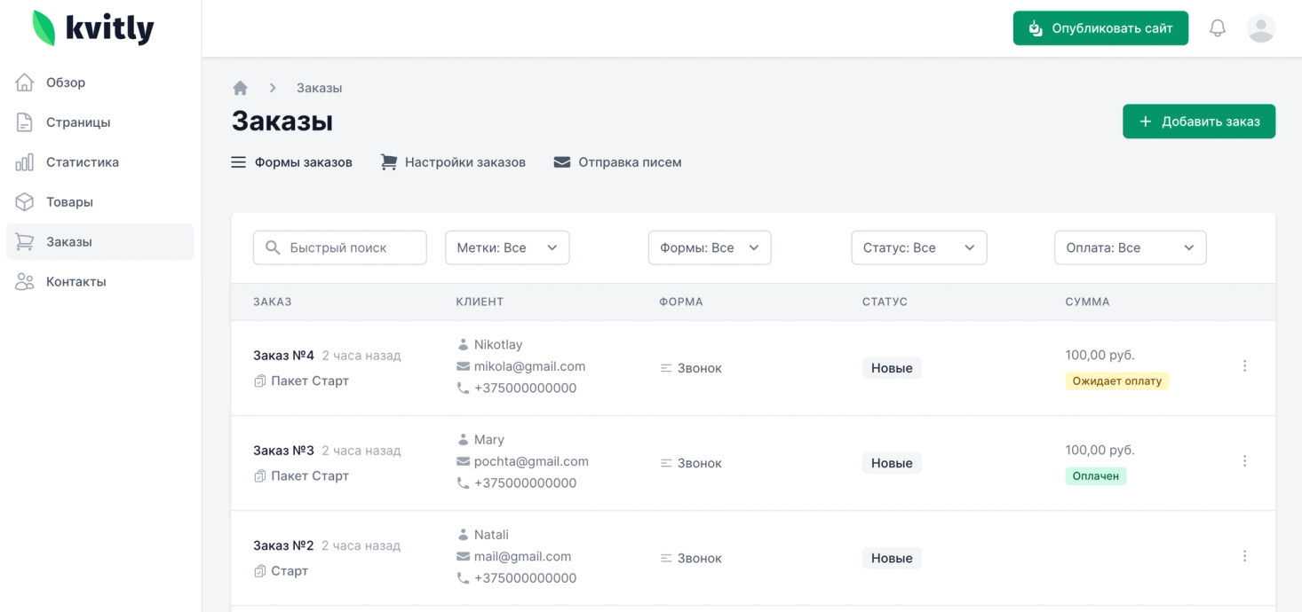Screen dimensions: 1302x612
Task: Open the Статус: Все filter dropdown
Action: (x=918, y=248)
